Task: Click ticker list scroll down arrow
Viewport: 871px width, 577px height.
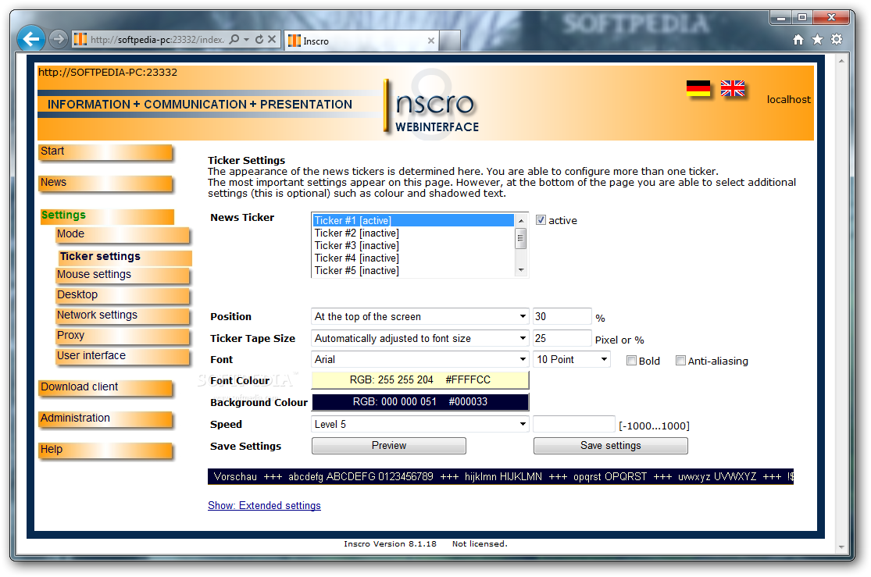Action: (521, 270)
